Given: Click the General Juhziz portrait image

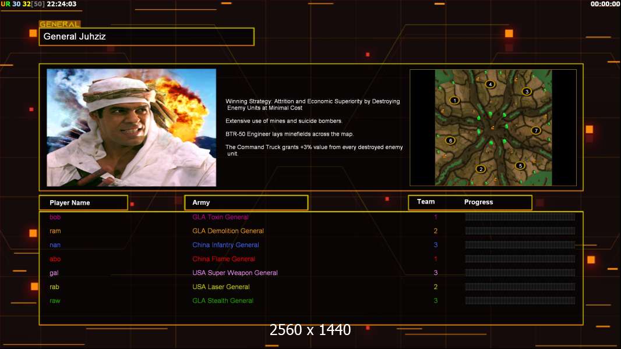Looking at the screenshot, I should [132, 127].
